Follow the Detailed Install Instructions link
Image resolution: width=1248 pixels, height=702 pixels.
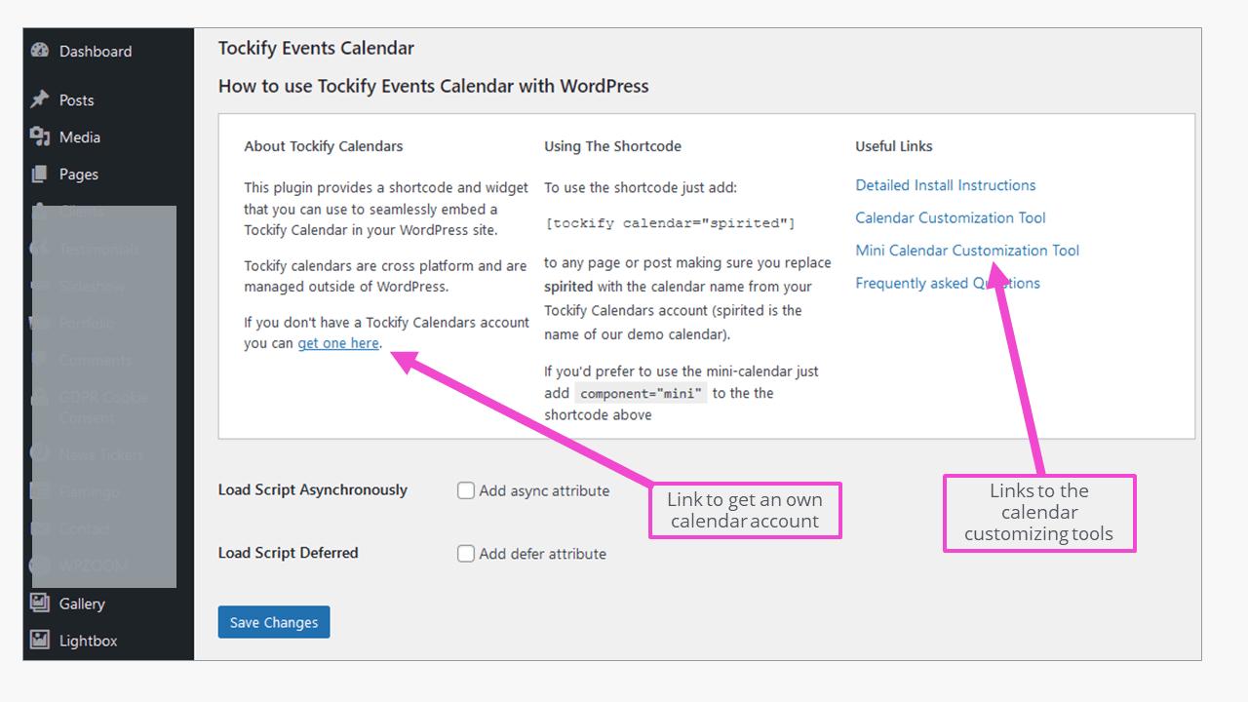945,185
